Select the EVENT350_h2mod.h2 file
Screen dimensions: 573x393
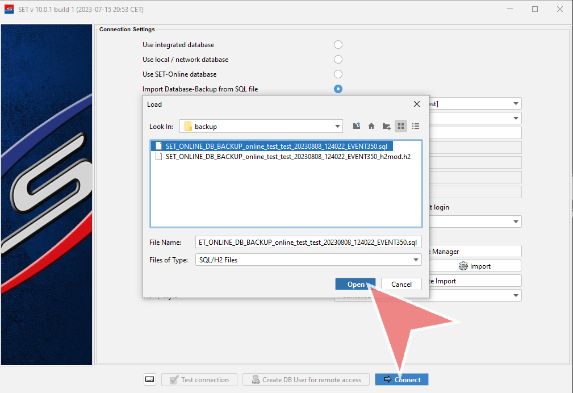click(287, 157)
